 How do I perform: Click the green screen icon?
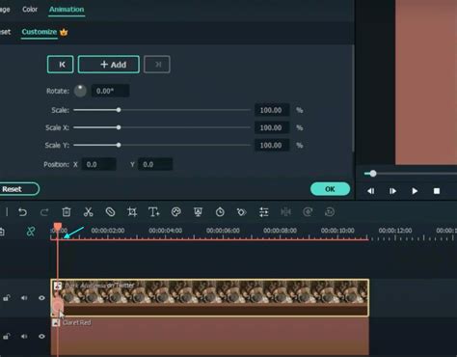198,212
